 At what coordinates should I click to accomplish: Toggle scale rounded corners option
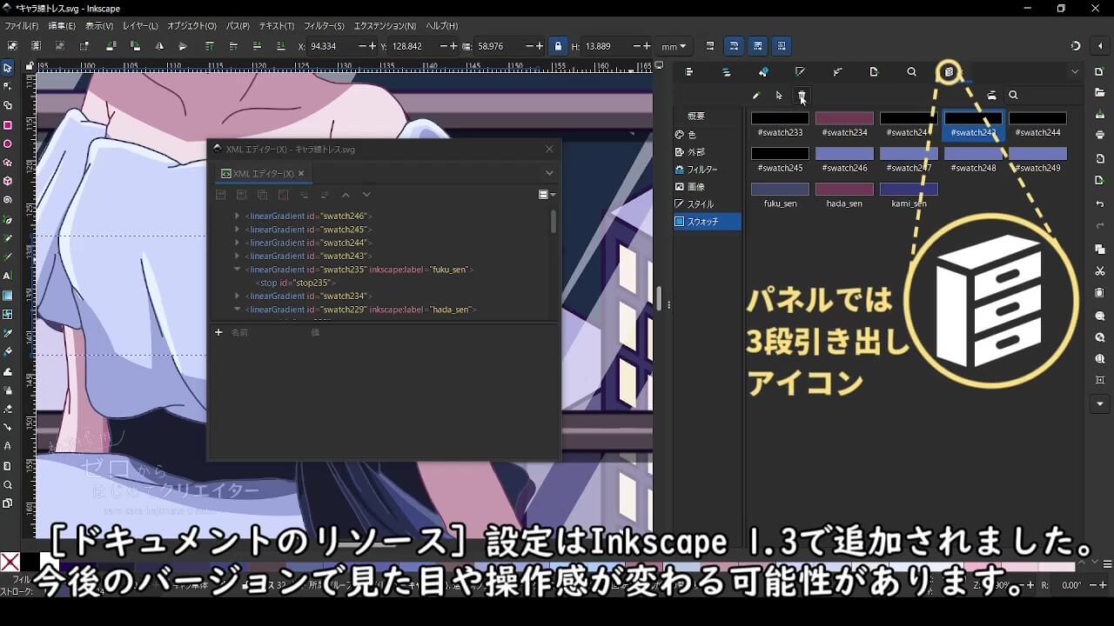click(734, 46)
